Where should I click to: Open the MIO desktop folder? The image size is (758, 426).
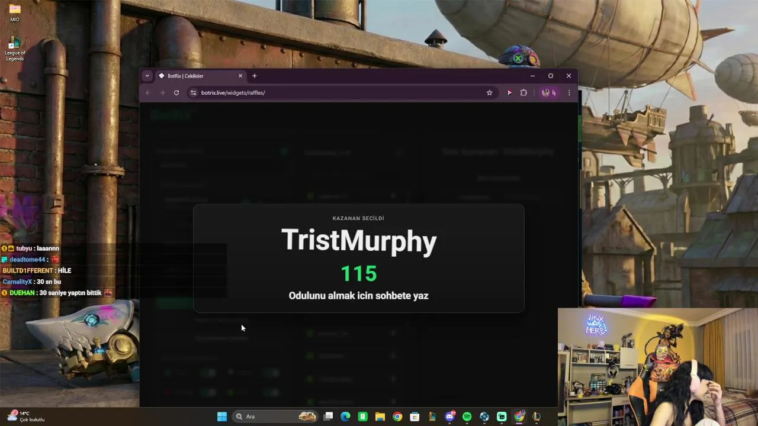point(15,13)
